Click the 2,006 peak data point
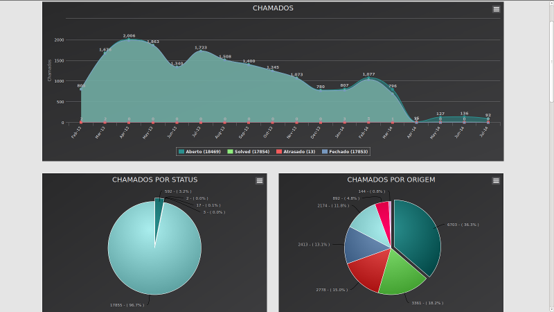 (x=129, y=40)
